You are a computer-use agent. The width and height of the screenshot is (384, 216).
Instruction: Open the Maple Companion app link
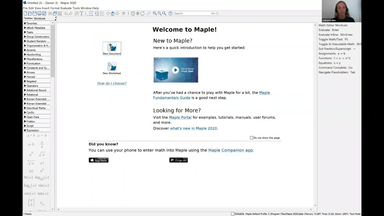click(230, 150)
